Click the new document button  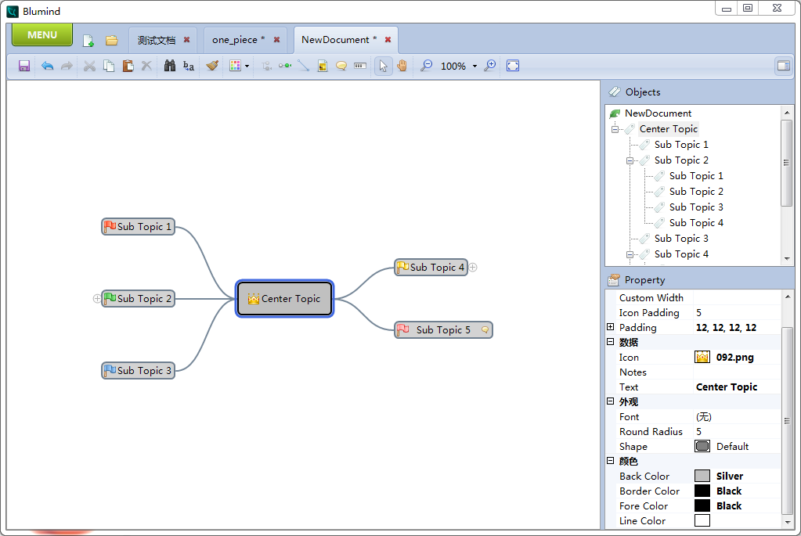[88, 39]
